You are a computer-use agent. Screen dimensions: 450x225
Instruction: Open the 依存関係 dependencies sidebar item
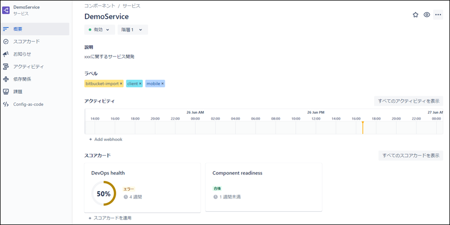pos(35,79)
